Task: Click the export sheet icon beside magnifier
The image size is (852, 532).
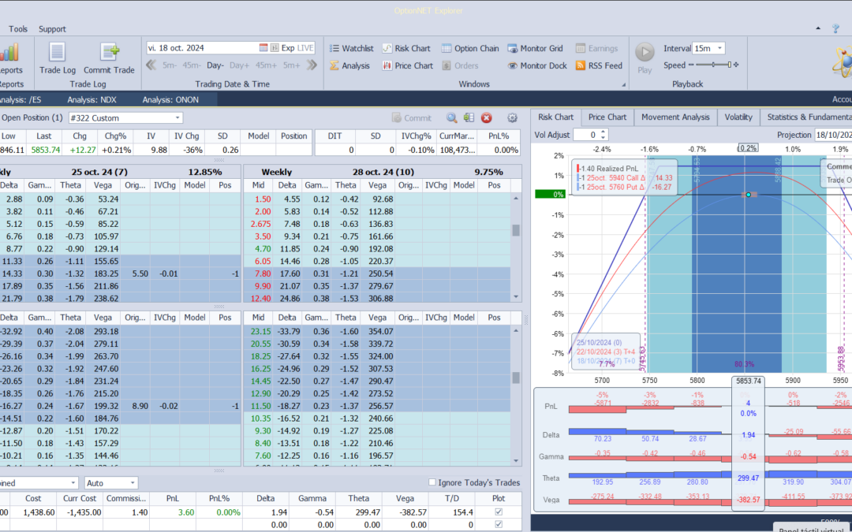Action: point(469,117)
